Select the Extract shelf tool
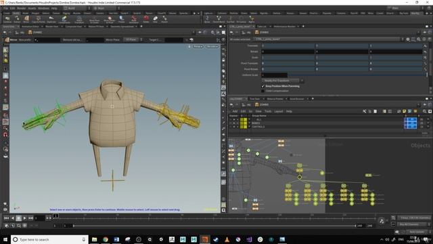This screenshot has height=244, width=433. (17, 20)
